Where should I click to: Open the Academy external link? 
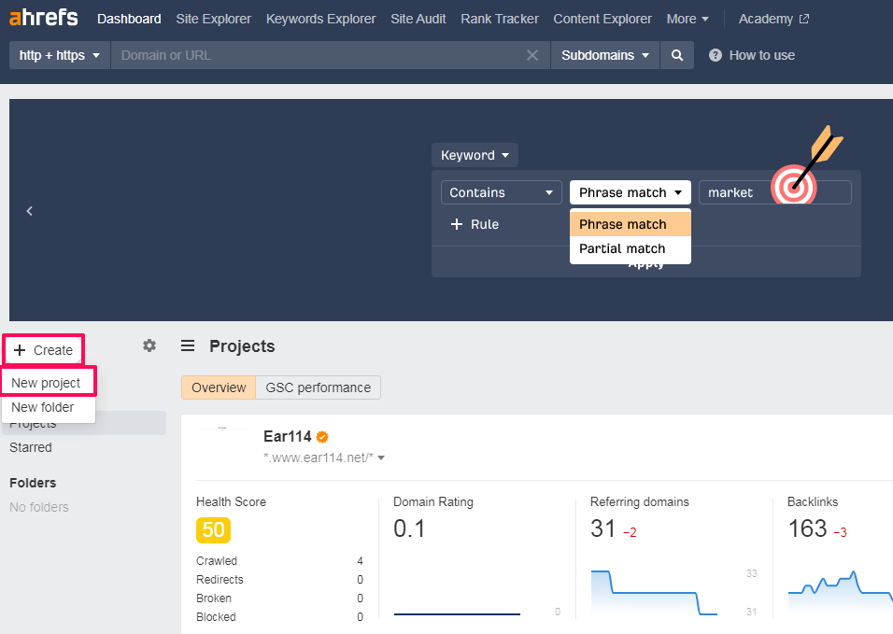(x=773, y=19)
